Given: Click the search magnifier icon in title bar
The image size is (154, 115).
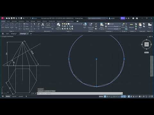Looking at the screenshot, I should [x=107, y=18].
